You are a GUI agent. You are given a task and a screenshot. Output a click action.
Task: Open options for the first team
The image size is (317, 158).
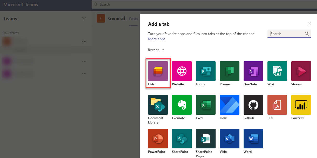pyautogui.click(x=84, y=41)
